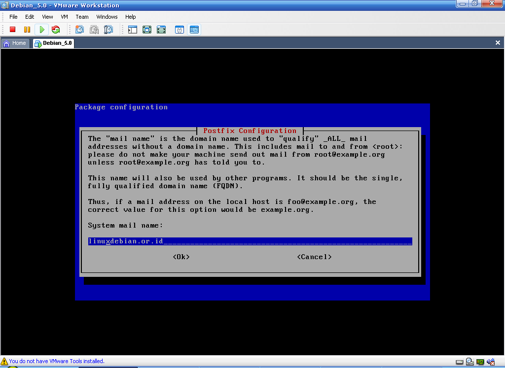The image size is (505, 368).
Task: Click the red Power Off stop button
Action: (12, 30)
